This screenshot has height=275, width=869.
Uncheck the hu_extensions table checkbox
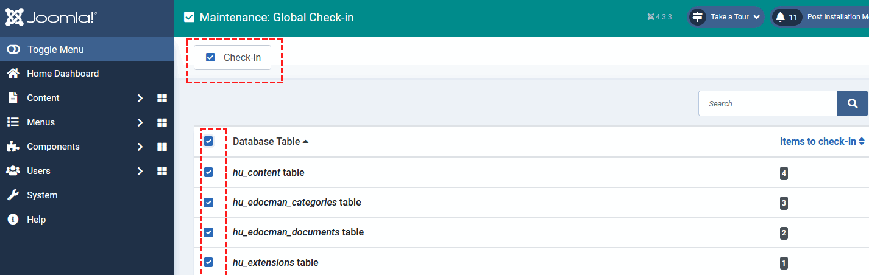(x=208, y=262)
